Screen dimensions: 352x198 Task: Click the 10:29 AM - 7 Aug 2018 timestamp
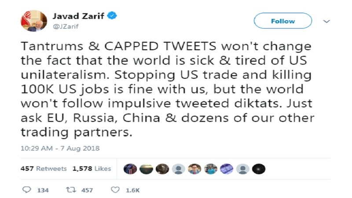tap(60, 148)
